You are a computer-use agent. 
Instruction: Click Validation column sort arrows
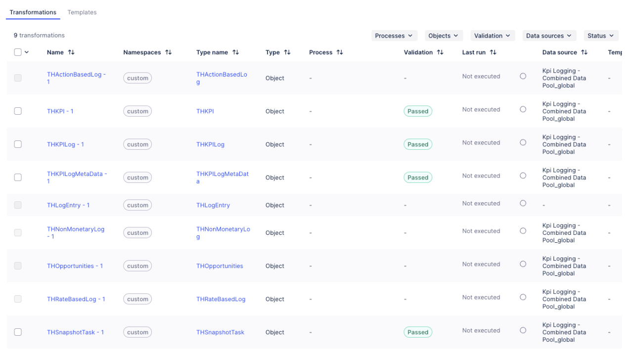[440, 52]
